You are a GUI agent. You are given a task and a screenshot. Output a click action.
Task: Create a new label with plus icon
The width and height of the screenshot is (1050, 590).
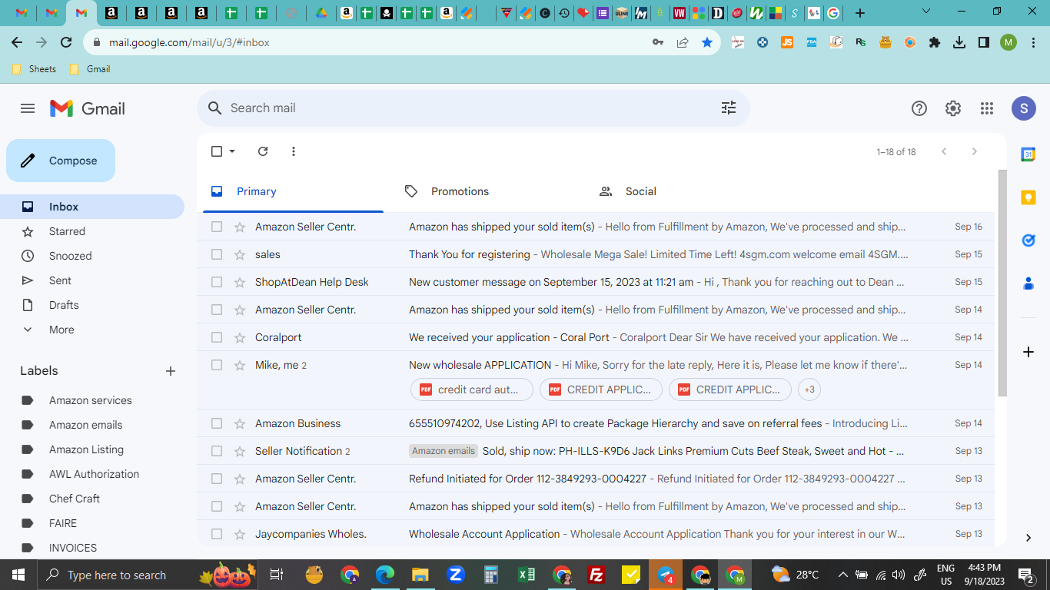click(x=171, y=371)
